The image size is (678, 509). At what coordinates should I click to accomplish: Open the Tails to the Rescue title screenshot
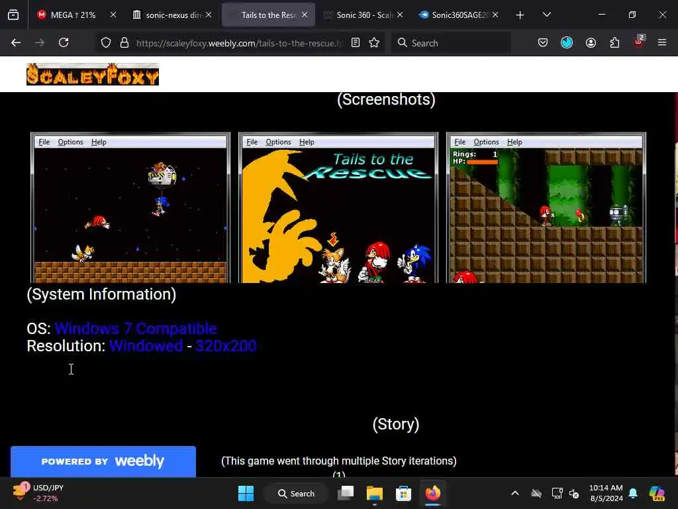pos(338,207)
